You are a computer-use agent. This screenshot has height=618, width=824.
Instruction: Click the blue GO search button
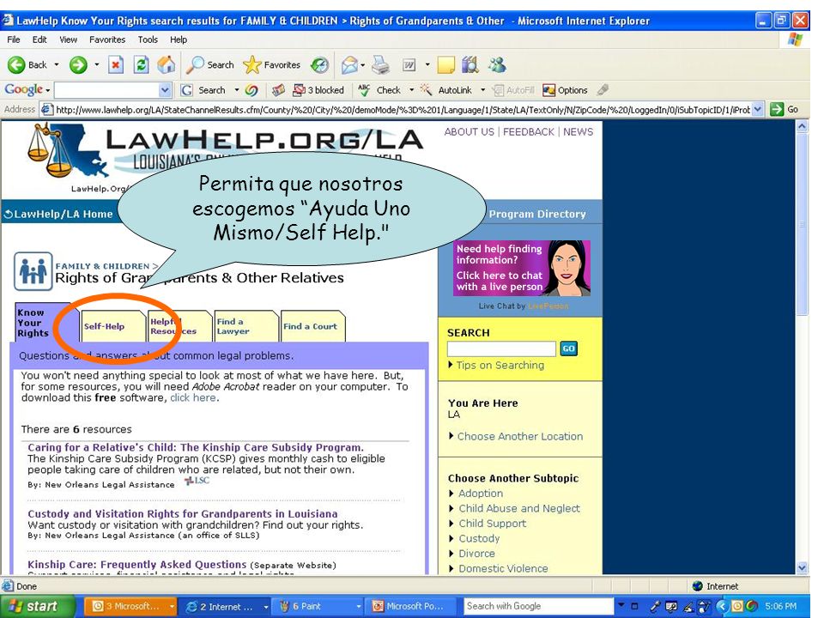click(x=568, y=348)
